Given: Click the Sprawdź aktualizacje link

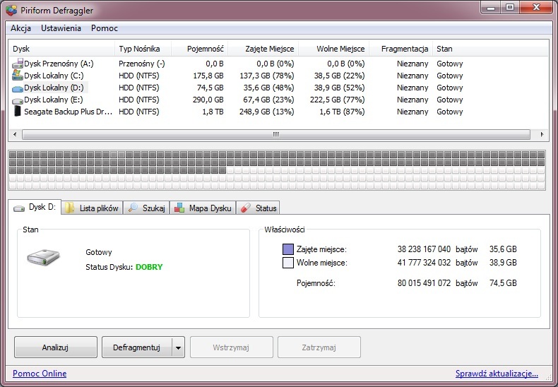Looking at the screenshot, I should pos(497,374).
